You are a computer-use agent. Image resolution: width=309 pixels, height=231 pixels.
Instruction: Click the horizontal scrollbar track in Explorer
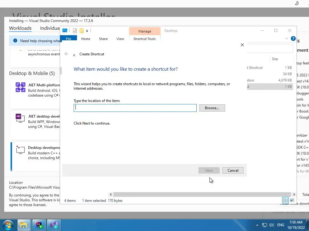tap(202, 194)
